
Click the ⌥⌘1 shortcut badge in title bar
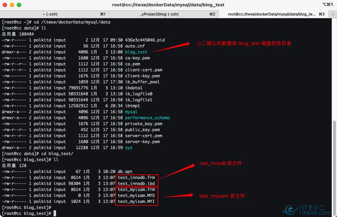(328, 5)
